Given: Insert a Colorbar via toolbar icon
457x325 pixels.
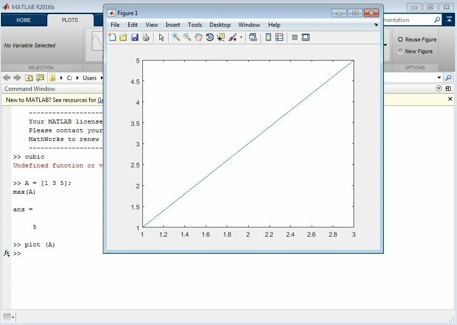Looking at the screenshot, I should pos(268,37).
